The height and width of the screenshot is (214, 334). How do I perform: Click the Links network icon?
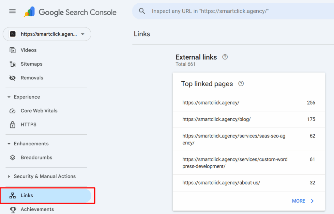click(13, 195)
